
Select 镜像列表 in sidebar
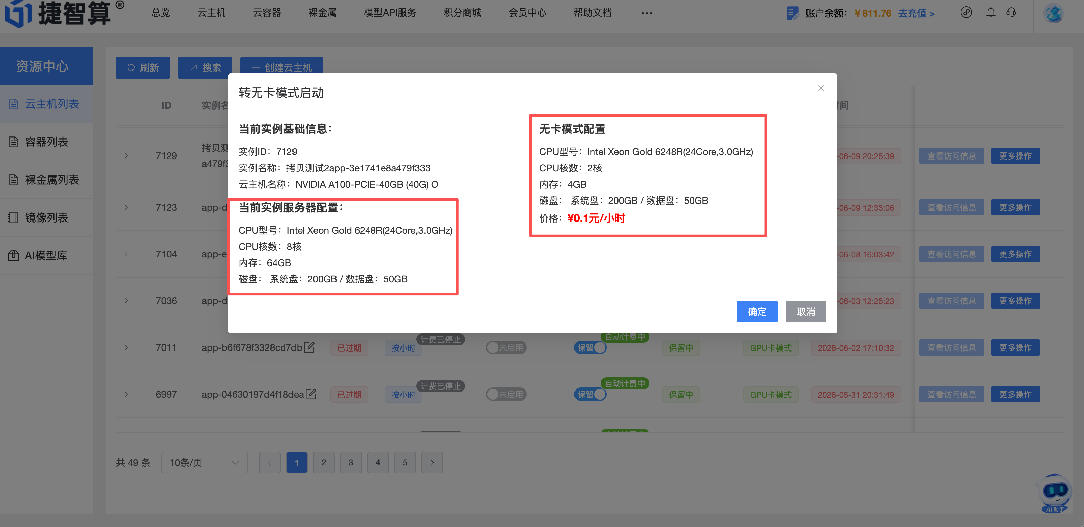point(46,218)
